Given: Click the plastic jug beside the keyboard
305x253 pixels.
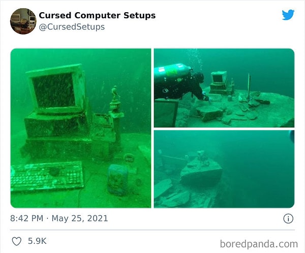Looking at the screenshot, I should [117, 179].
